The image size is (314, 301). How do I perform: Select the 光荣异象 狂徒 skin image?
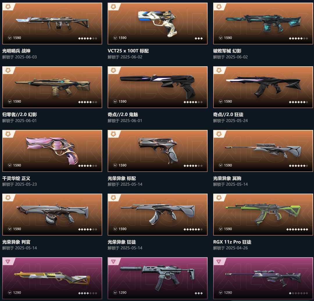point(158,215)
